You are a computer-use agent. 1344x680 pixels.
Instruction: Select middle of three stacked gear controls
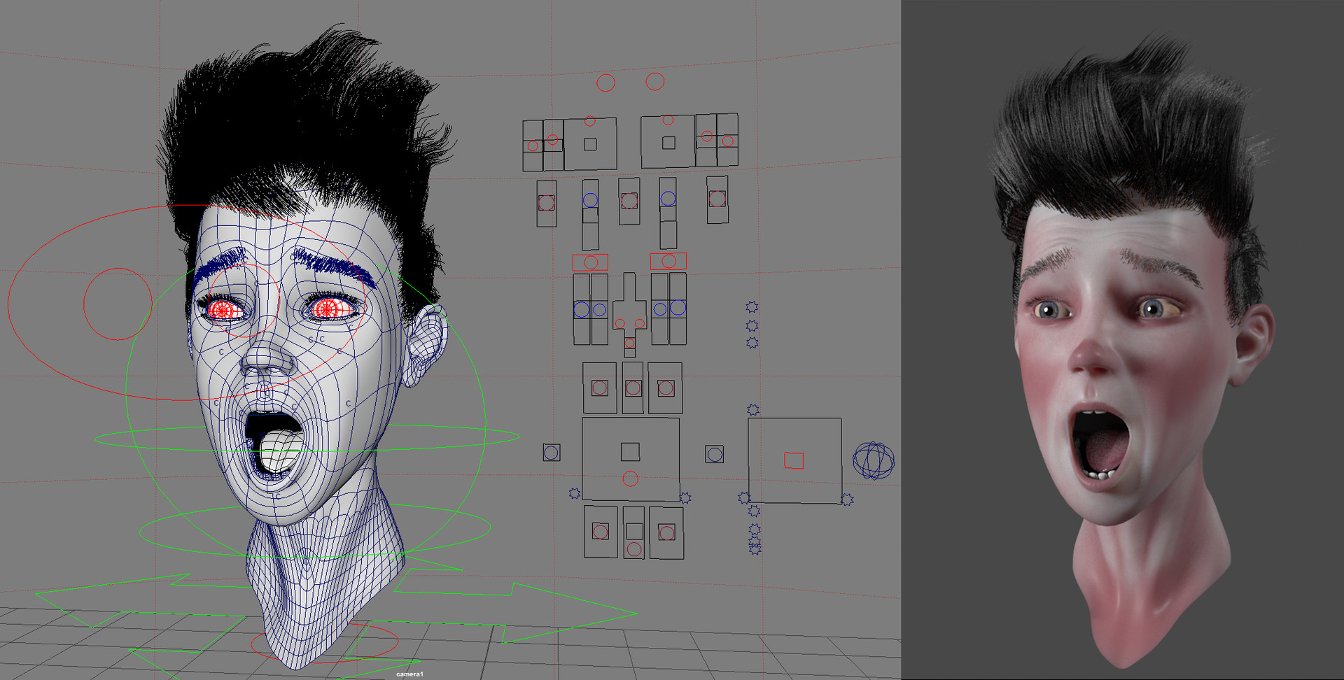[x=752, y=325]
